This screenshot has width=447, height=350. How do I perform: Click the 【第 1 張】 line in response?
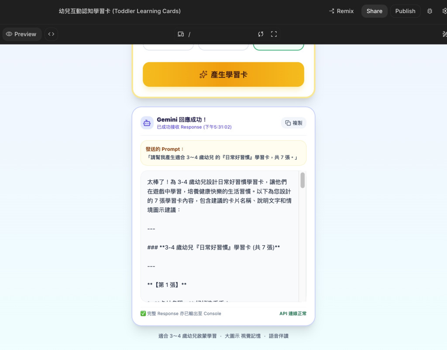(167, 285)
